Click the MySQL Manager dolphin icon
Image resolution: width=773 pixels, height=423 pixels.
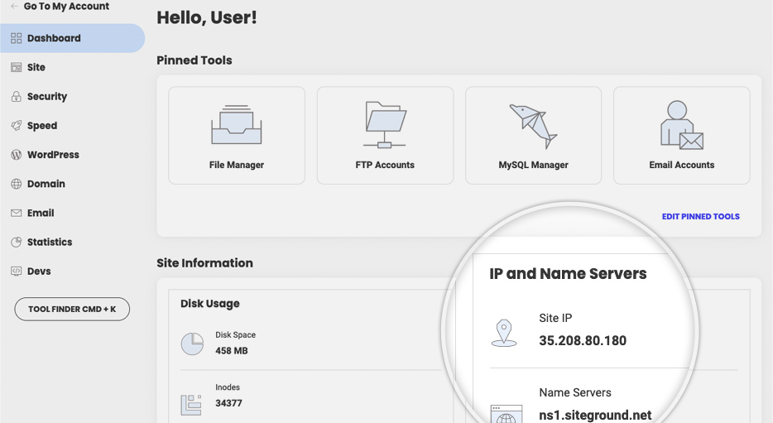(533, 126)
